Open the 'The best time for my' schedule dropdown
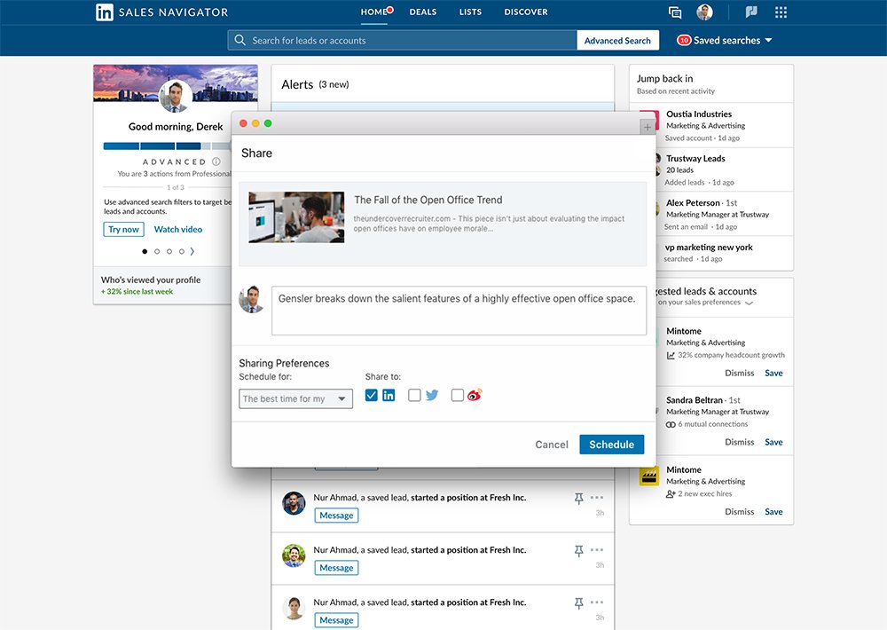The image size is (887, 630). pos(295,398)
